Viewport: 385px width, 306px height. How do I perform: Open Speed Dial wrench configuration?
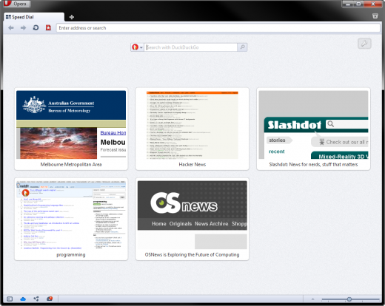click(364, 44)
